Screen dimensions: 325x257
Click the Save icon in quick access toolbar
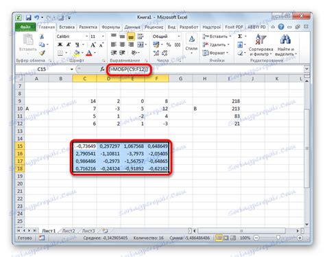point(28,17)
